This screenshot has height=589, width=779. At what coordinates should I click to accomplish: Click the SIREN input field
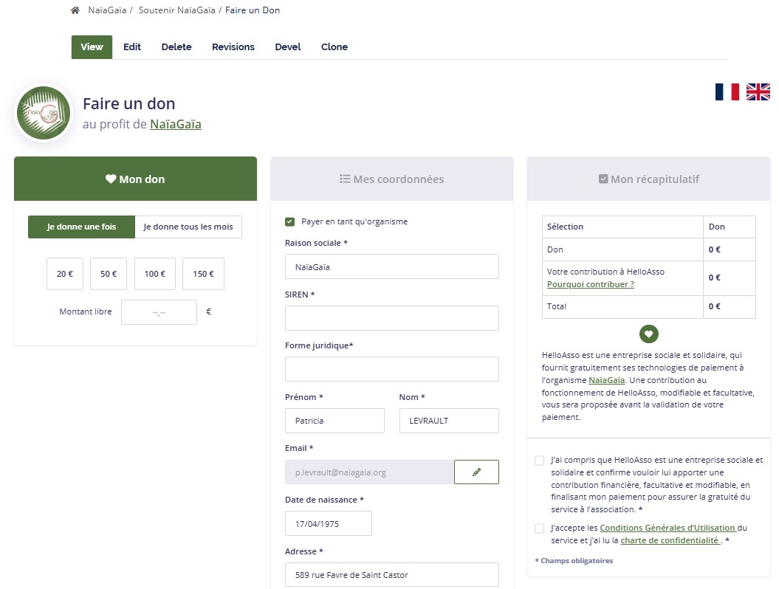[392, 318]
